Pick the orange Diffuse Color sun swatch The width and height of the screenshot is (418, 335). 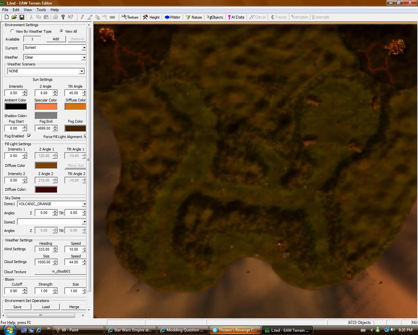pos(76,106)
